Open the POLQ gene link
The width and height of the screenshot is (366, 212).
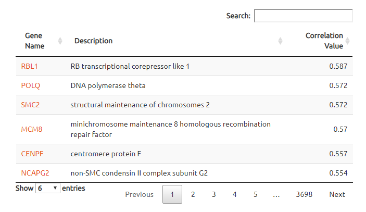pos(31,85)
